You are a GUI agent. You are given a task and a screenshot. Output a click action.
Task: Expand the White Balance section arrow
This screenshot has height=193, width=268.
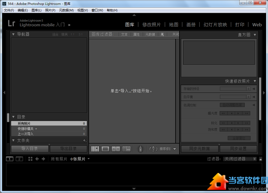point(254,97)
